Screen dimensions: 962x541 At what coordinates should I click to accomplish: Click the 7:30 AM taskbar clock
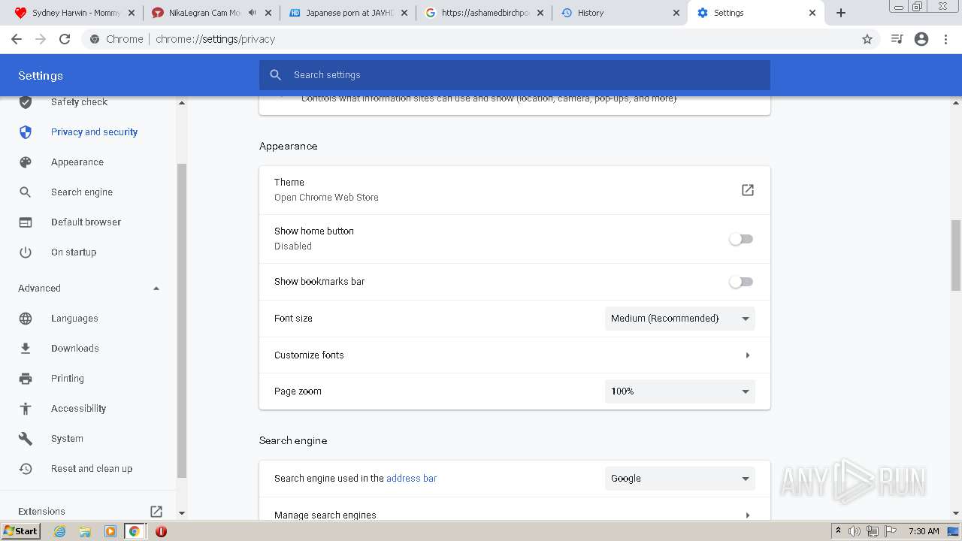point(924,531)
